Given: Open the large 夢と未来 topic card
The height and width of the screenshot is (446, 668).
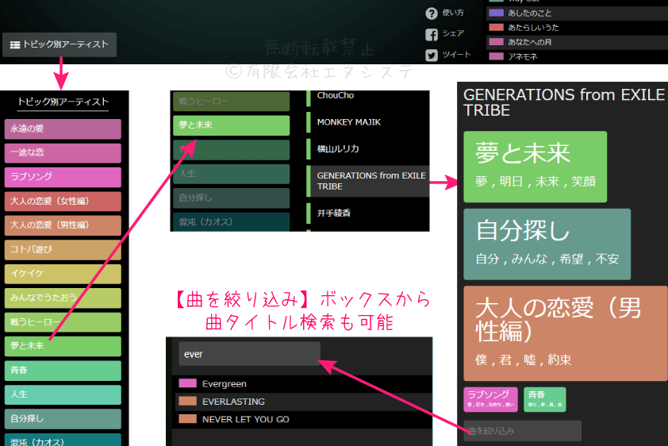Looking at the screenshot, I should [535, 167].
